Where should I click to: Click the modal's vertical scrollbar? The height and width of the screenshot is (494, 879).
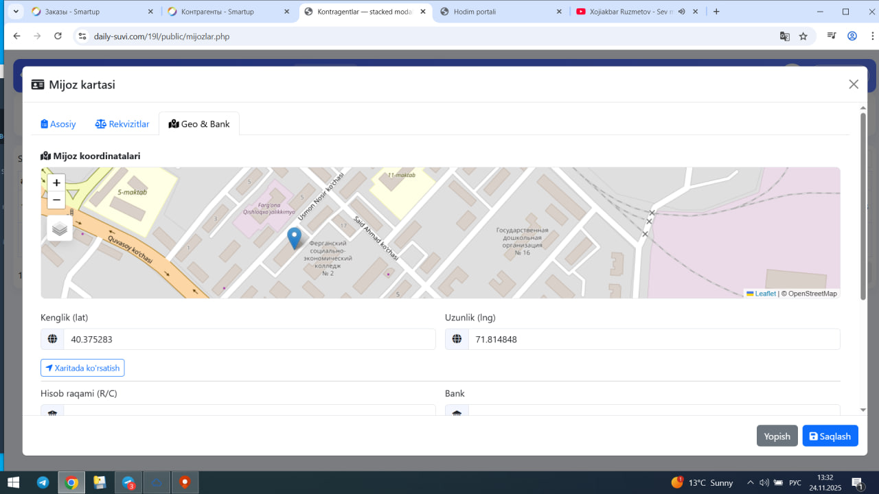[863, 206]
